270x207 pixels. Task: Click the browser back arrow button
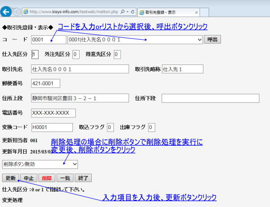6,11
